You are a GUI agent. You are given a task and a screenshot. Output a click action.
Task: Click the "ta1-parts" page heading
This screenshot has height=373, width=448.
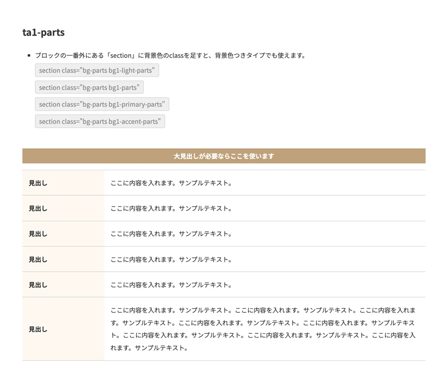(x=43, y=33)
